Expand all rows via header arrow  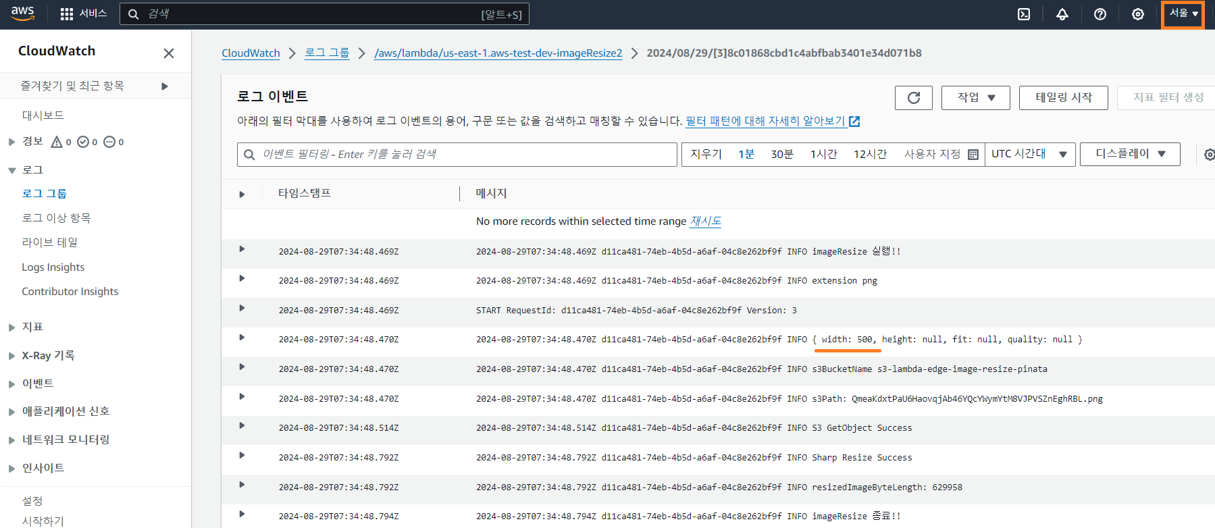coord(242,194)
